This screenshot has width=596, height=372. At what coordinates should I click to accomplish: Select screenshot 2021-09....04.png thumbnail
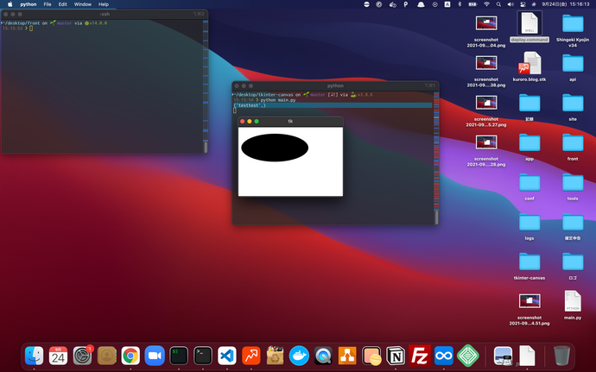(x=486, y=22)
